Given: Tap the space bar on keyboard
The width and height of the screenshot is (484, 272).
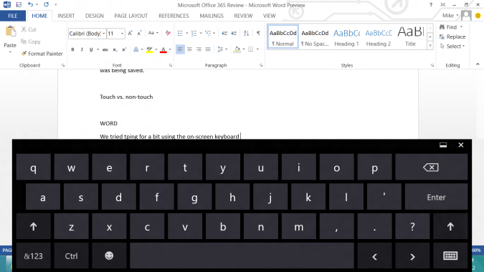Looking at the screenshot, I should [x=242, y=256].
